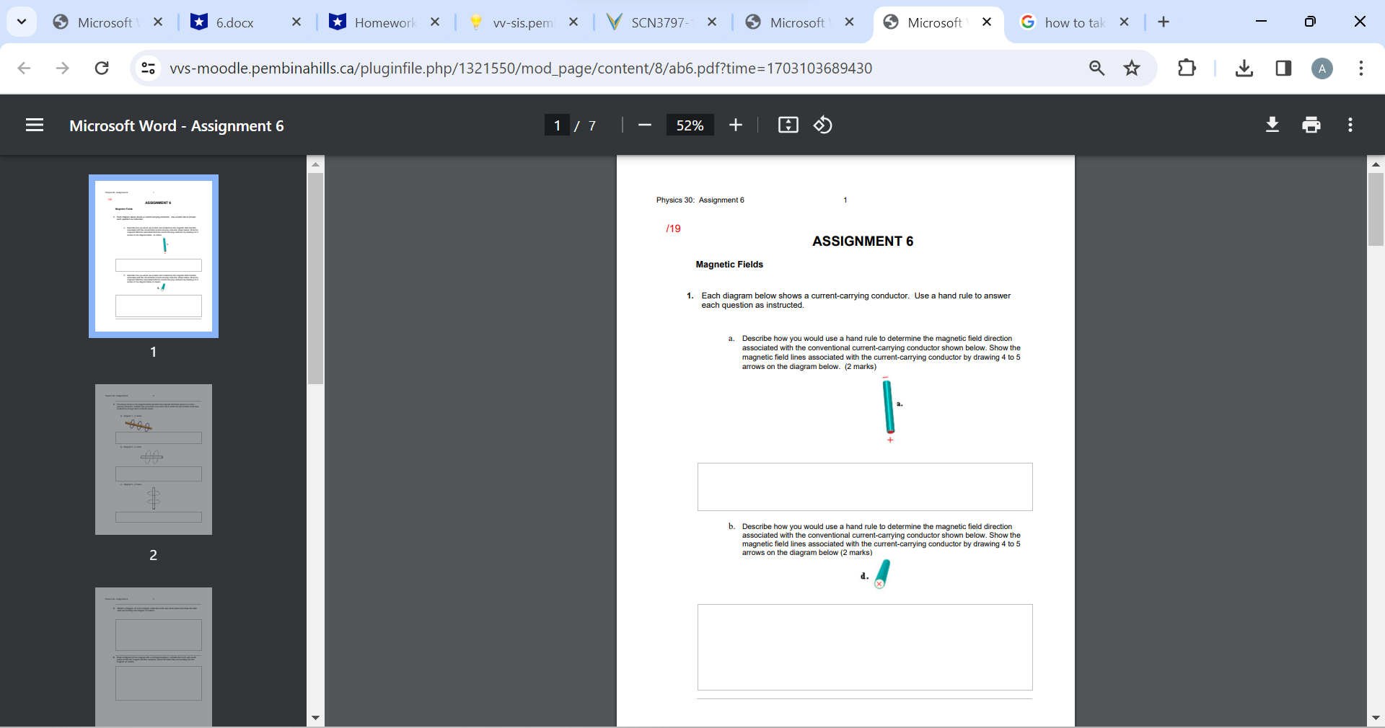This screenshot has width=1385, height=728.
Task: Print the document
Action: click(x=1311, y=125)
